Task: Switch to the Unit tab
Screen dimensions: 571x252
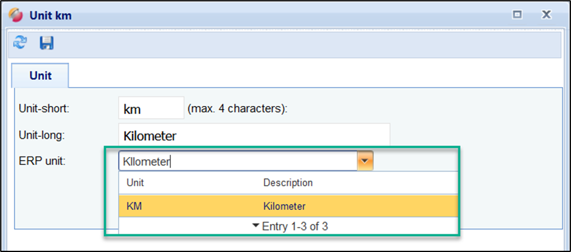Action: pyautogui.click(x=41, y=76)
